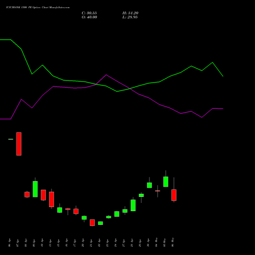Click the '07 Apr' date axis label
This screenshot has width=255, height=255.
(x=17, y=243)
